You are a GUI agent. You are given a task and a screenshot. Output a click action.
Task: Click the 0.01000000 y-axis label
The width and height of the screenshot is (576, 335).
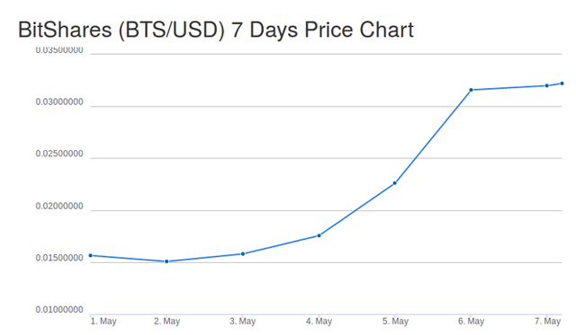pos(59,310)
